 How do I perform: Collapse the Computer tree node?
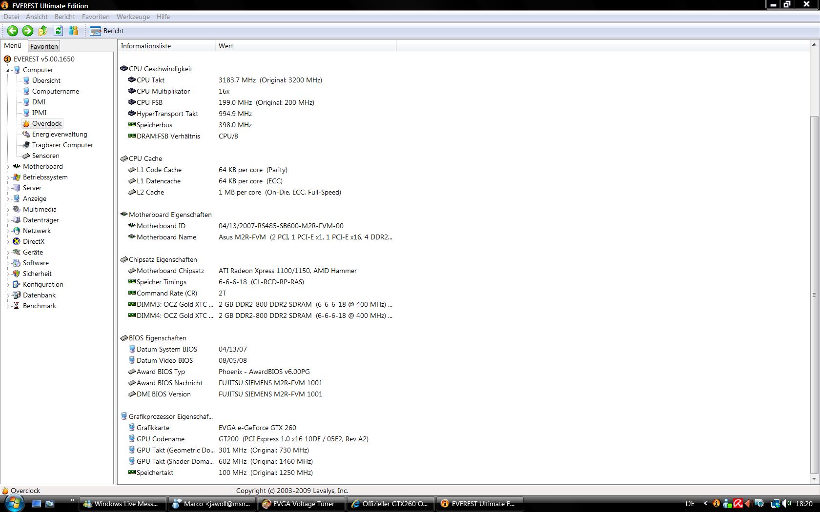[x=8, y=70]
